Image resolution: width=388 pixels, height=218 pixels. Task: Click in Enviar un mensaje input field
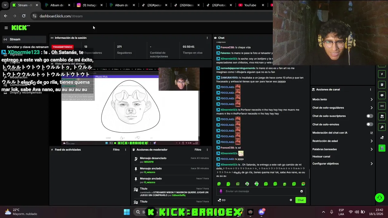pyautogui.click(x=261, y=191)
